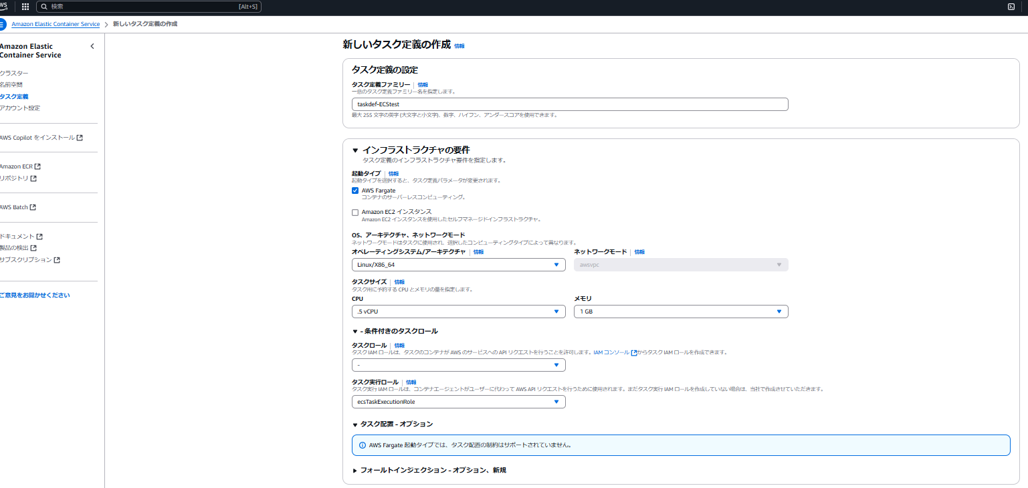Image resolution: width=1028 pixels, height=488 pixels.
Task: Uncheck the AWS Fargate launch type
Action: [355, 191]
